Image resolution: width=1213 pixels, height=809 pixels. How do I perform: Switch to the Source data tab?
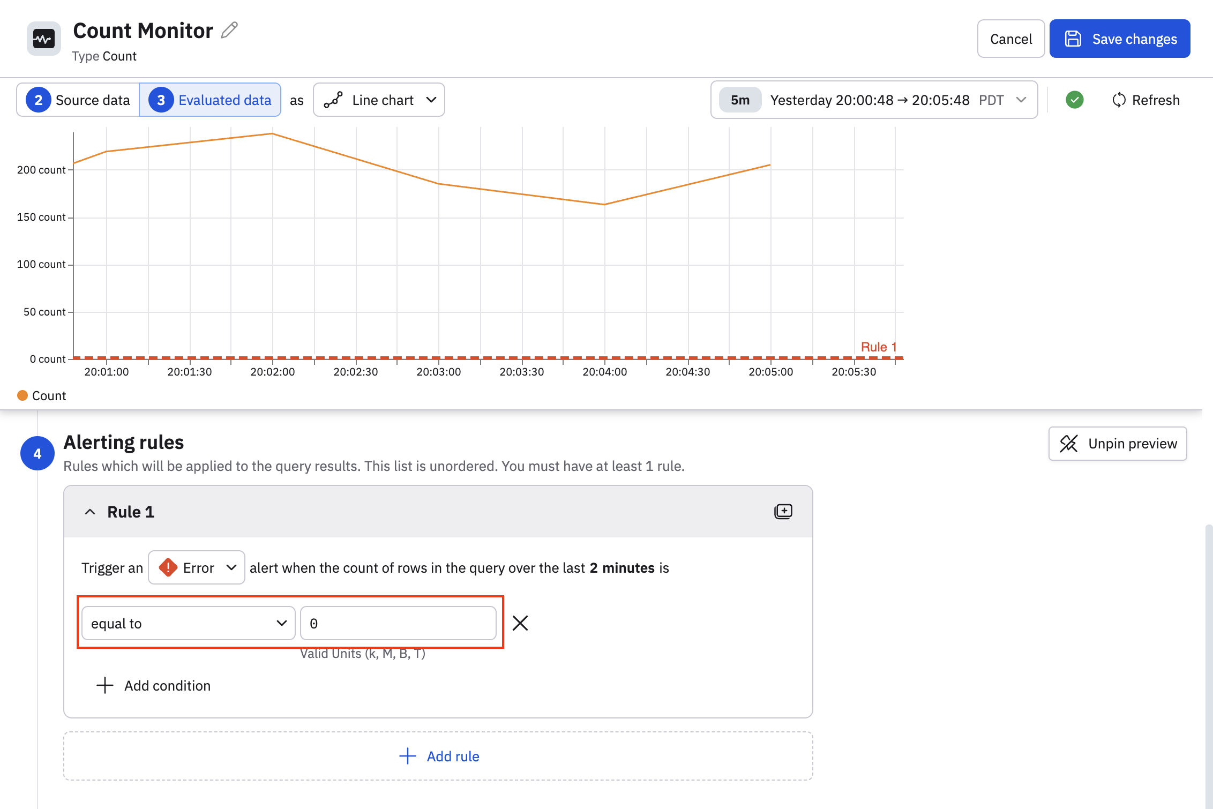pyautogui.click(x=78, y=100)
